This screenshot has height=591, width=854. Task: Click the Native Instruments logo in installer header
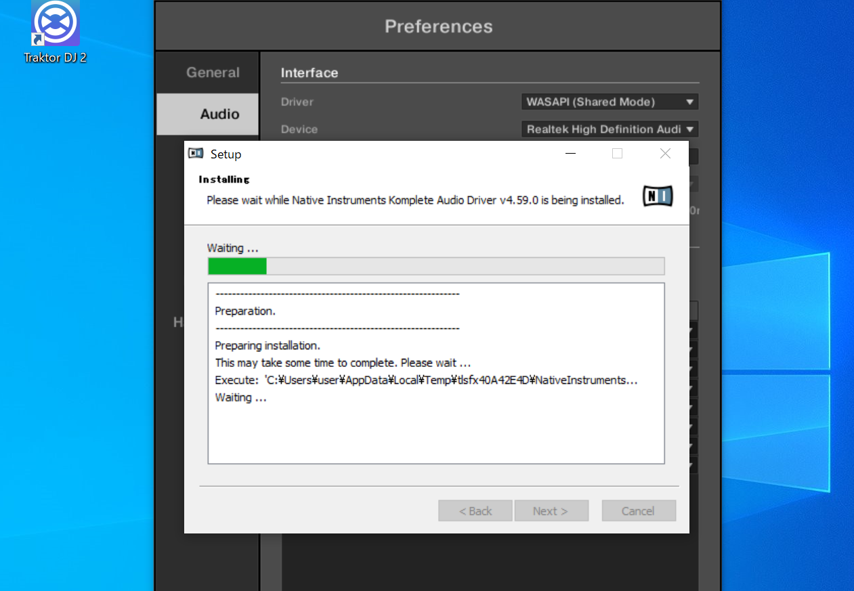(x=658, y=196)
